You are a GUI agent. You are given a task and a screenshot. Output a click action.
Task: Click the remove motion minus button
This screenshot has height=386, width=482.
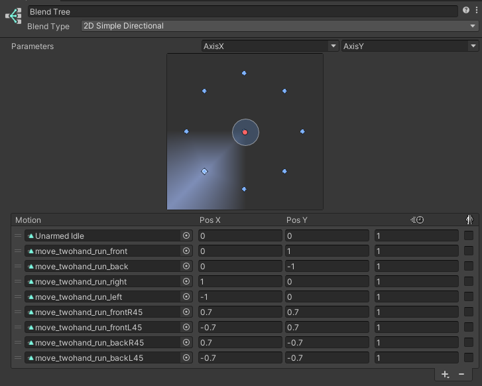point(461,374)
